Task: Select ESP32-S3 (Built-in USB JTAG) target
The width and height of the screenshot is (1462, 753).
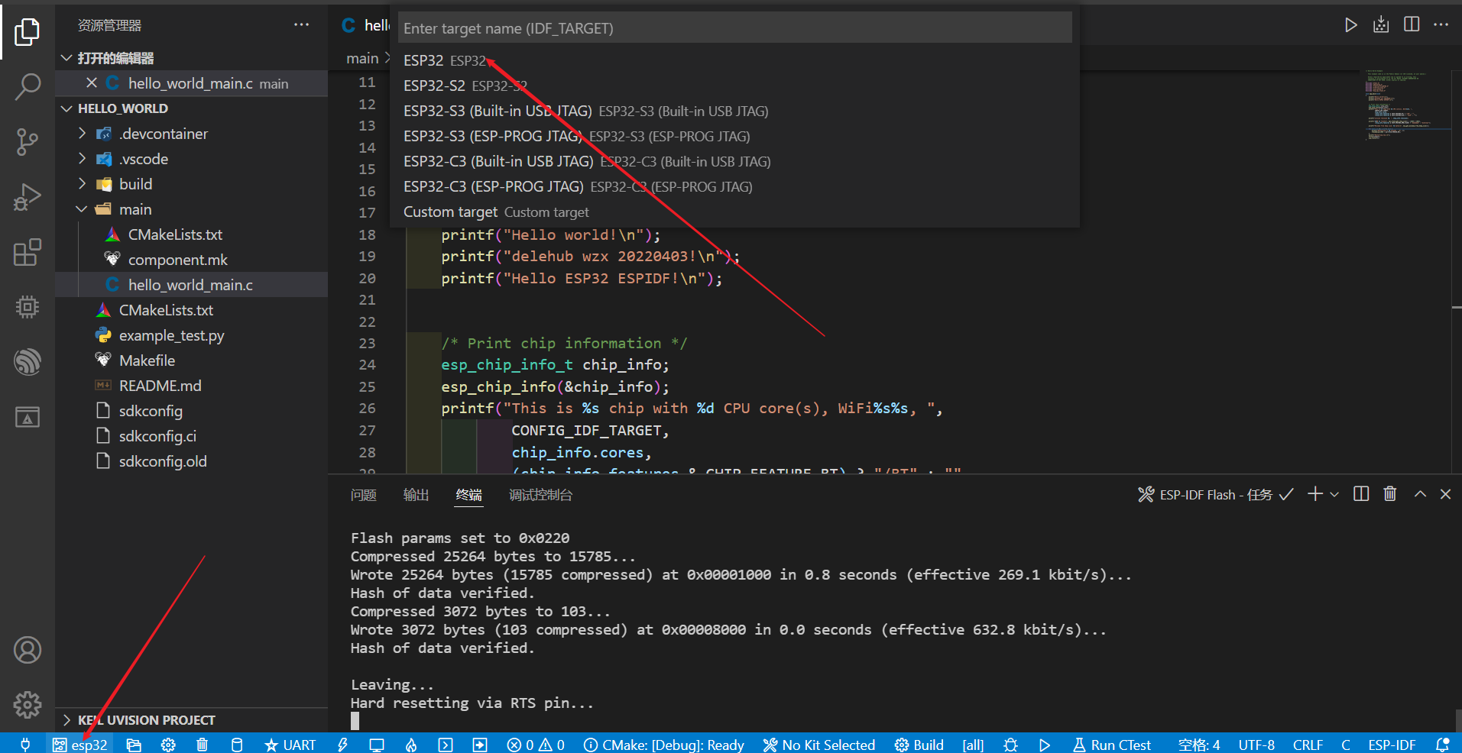Action: tap(734, 111)
